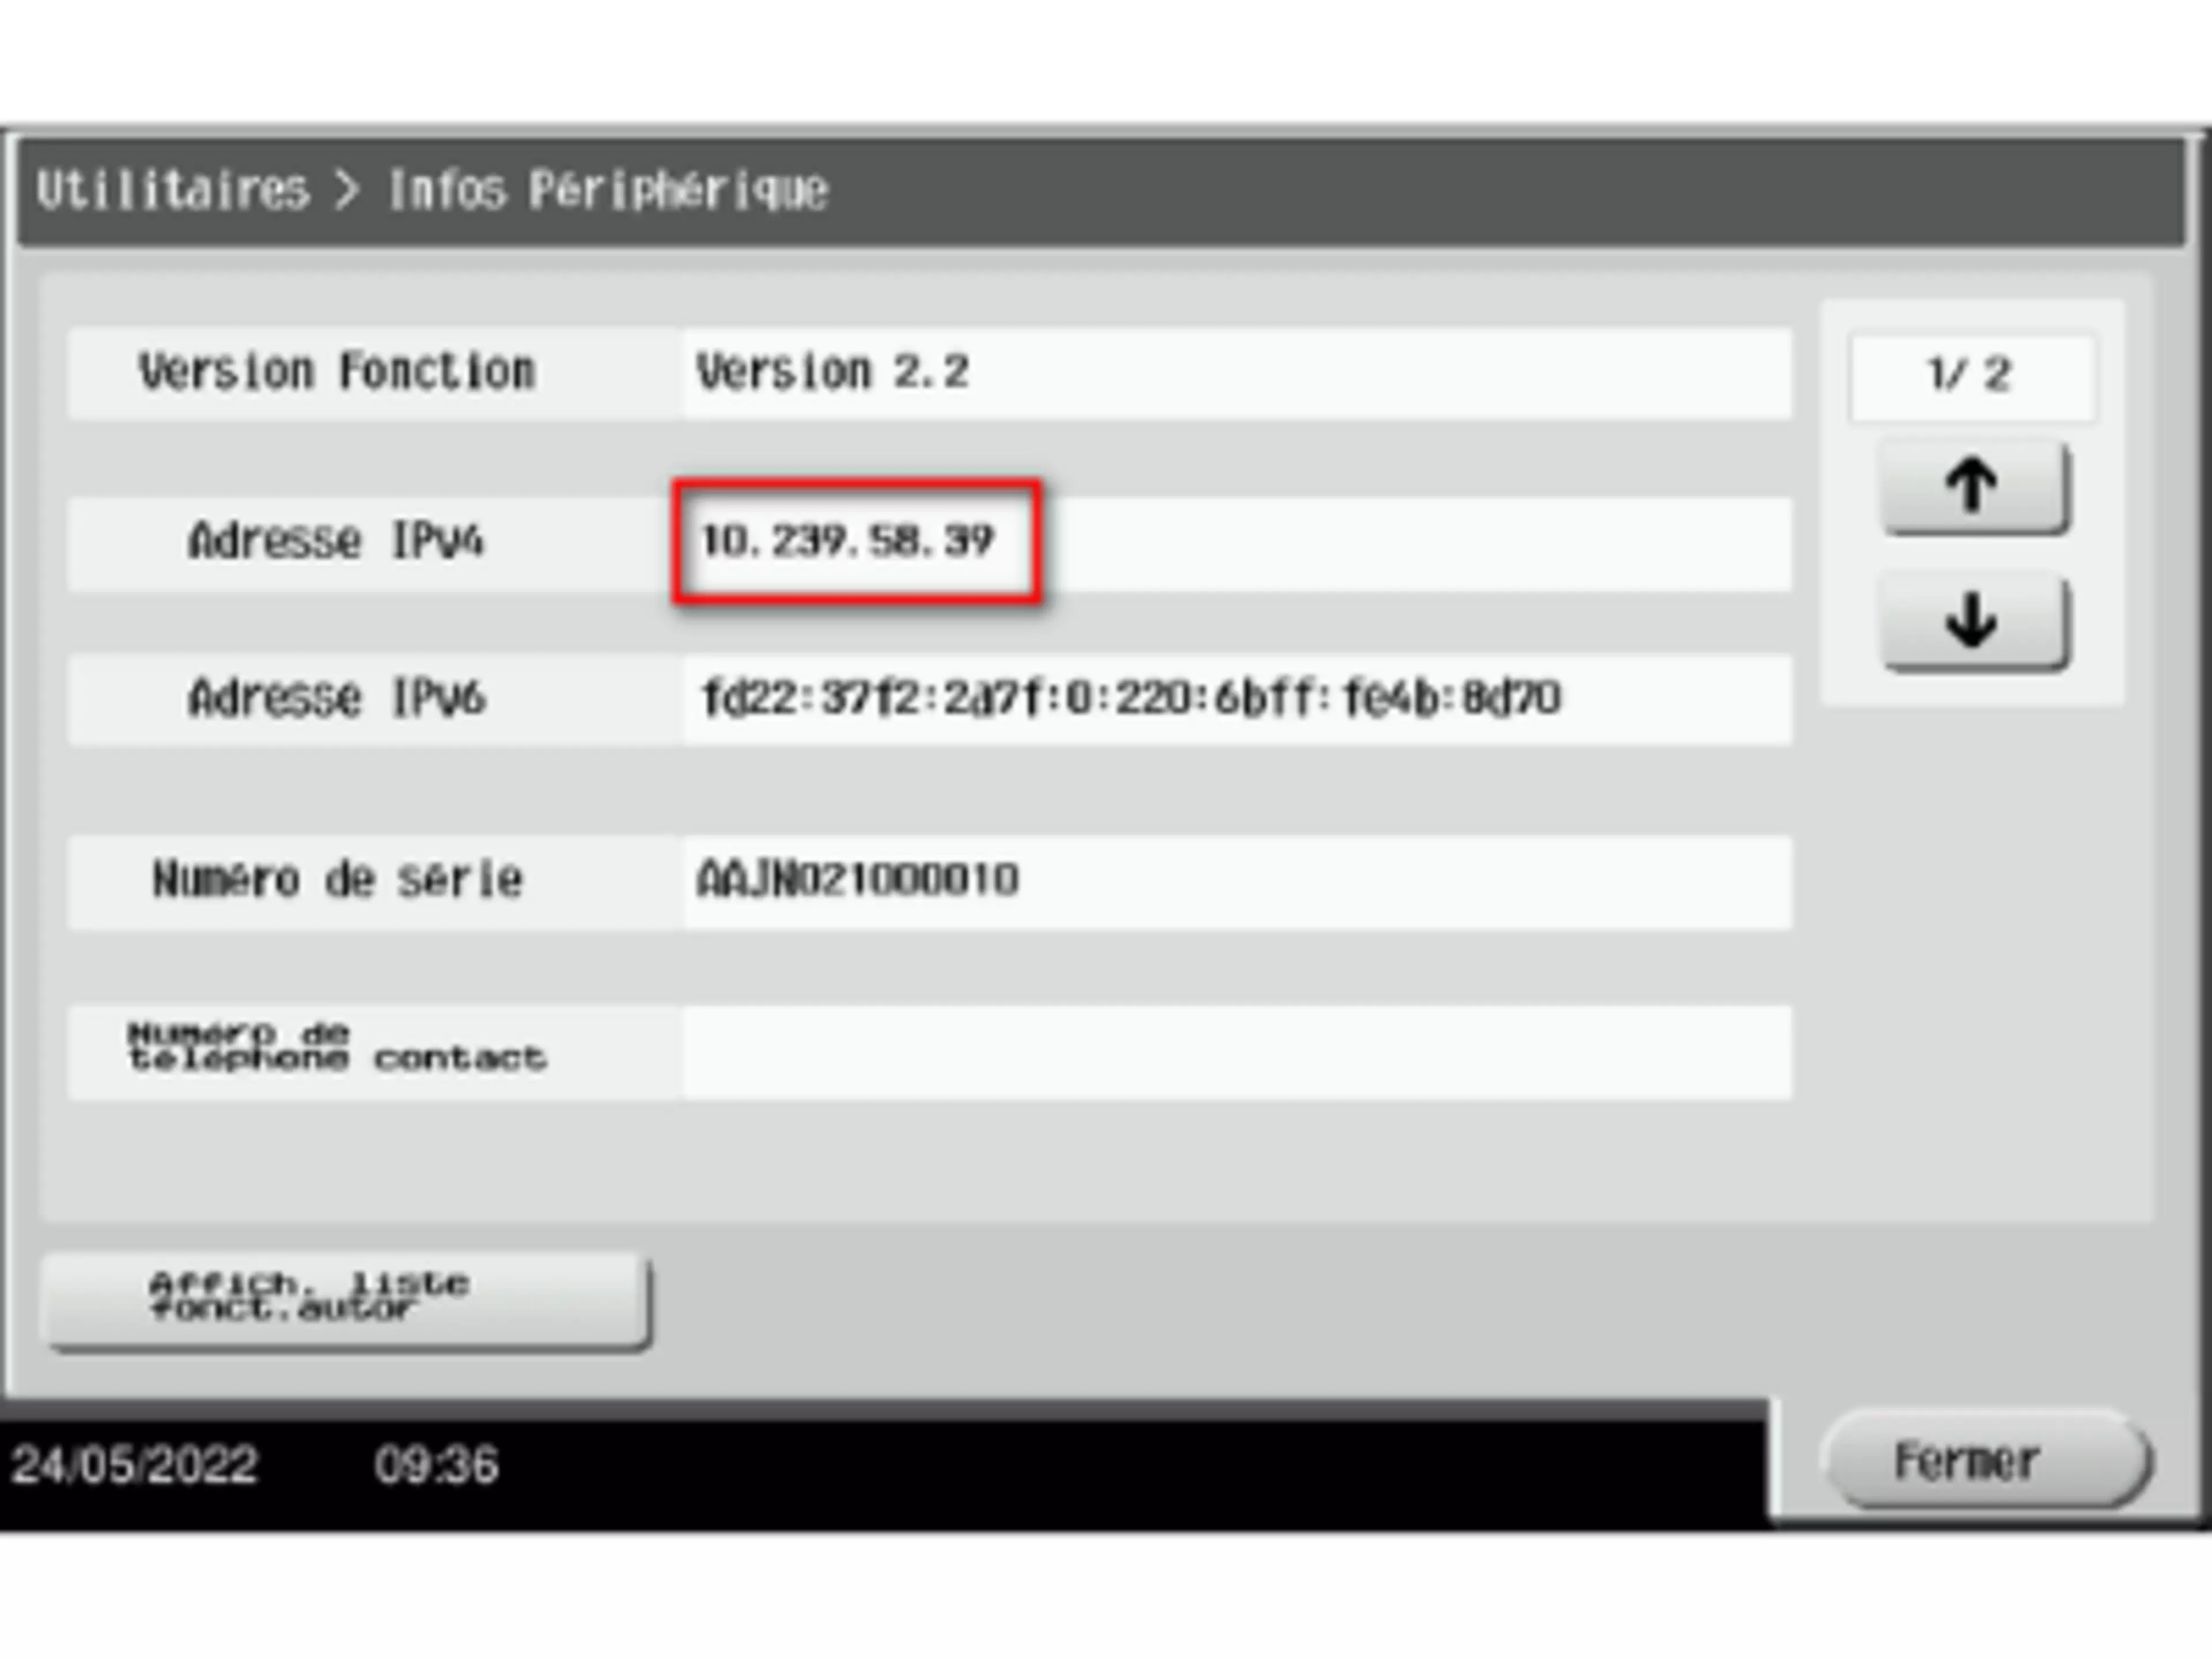Click the Numéro de téléphone contact label
This screenshot has width=2212, height=1659.
click(x=336, y=1046)
